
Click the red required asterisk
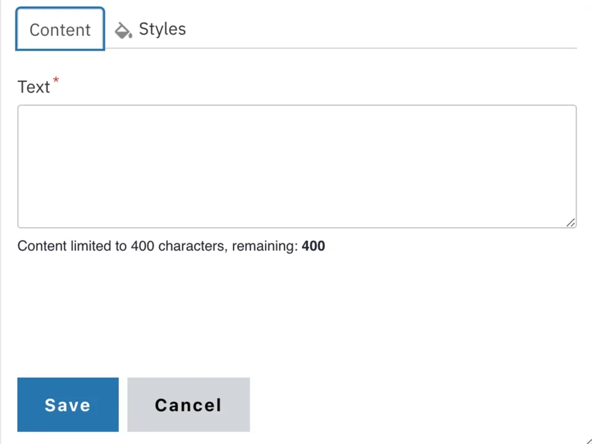(55, 81)
